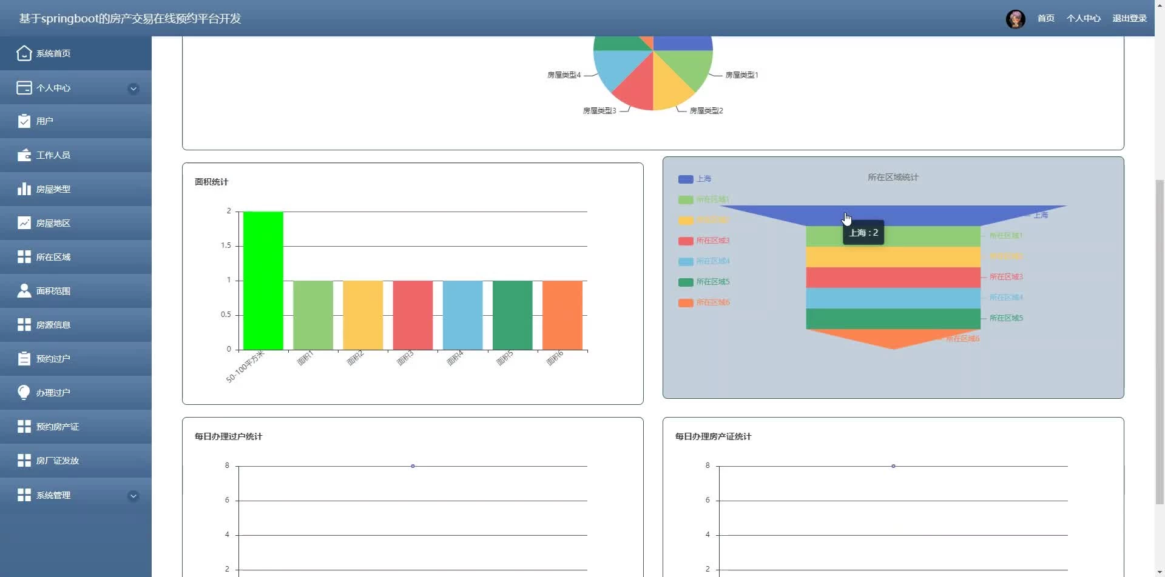Open the 房屋地区 trend-line icon
1165x577 pixels.
click(x=24, y=223)
